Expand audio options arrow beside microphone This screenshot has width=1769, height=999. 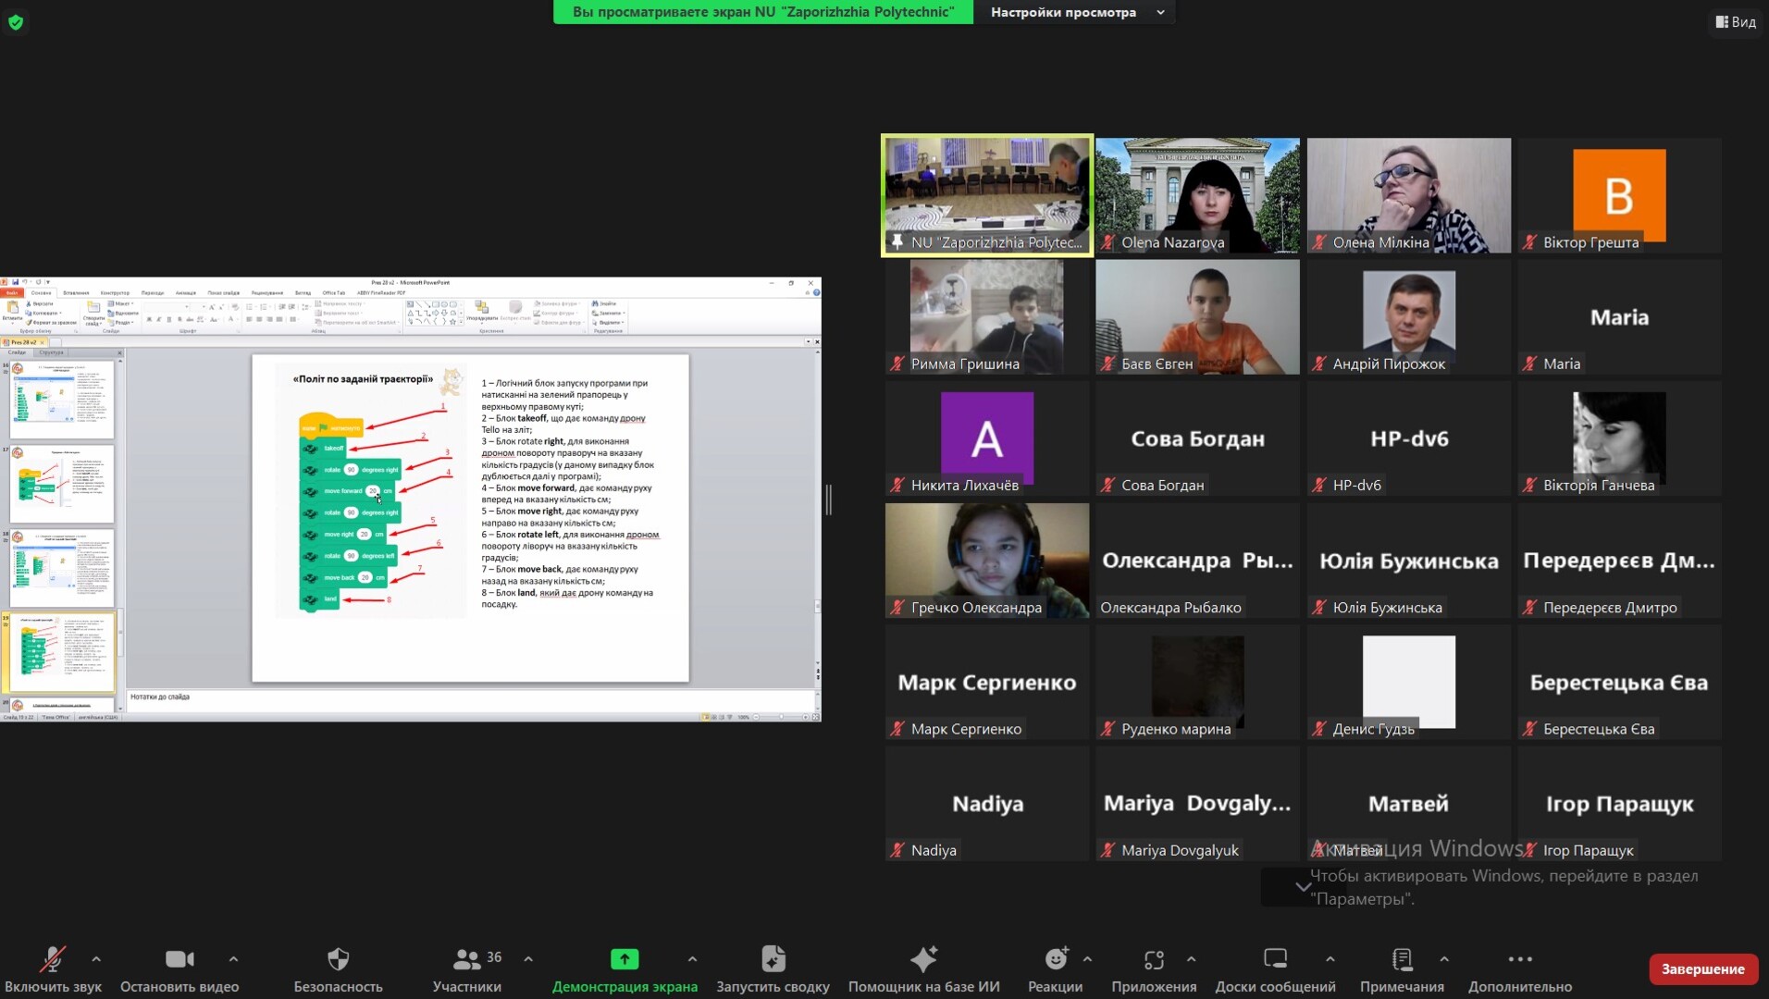click(x=96, y=959)
